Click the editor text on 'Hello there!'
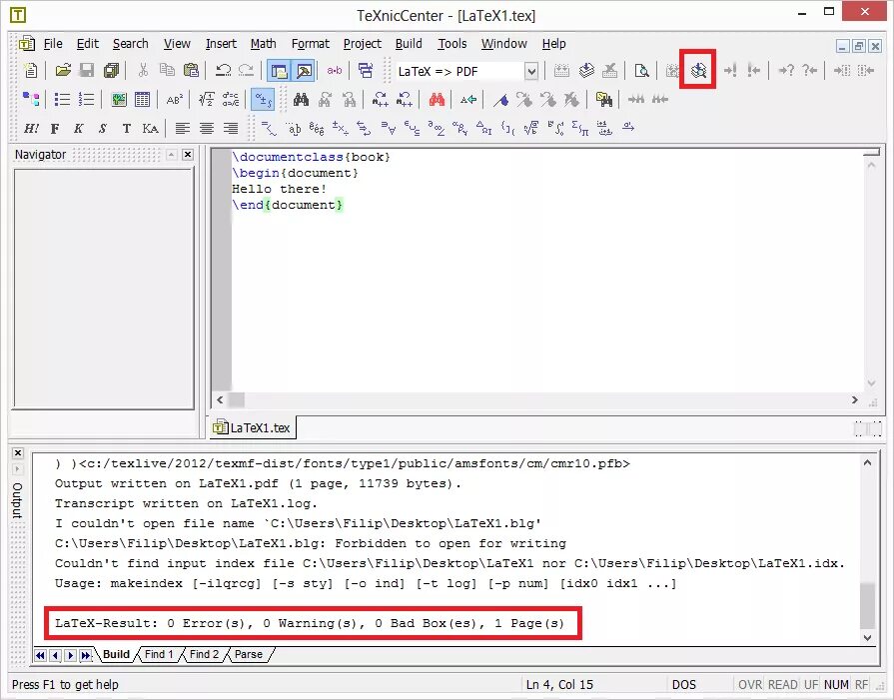The width and height of the screenshot is (894, 700). (280, 189)
